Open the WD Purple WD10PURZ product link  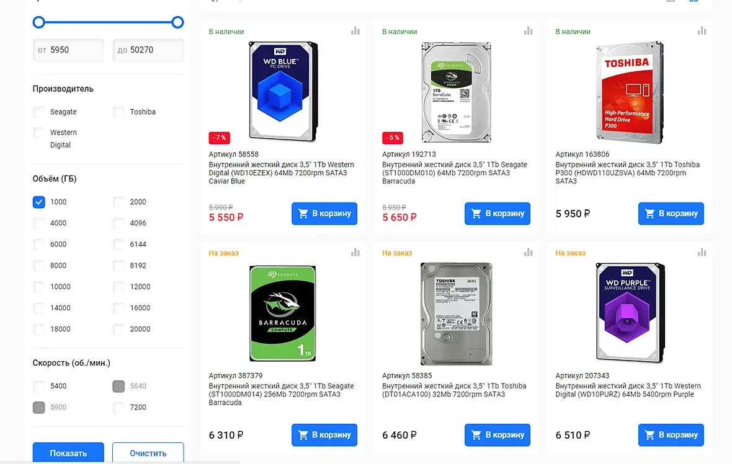pos(628,390)
